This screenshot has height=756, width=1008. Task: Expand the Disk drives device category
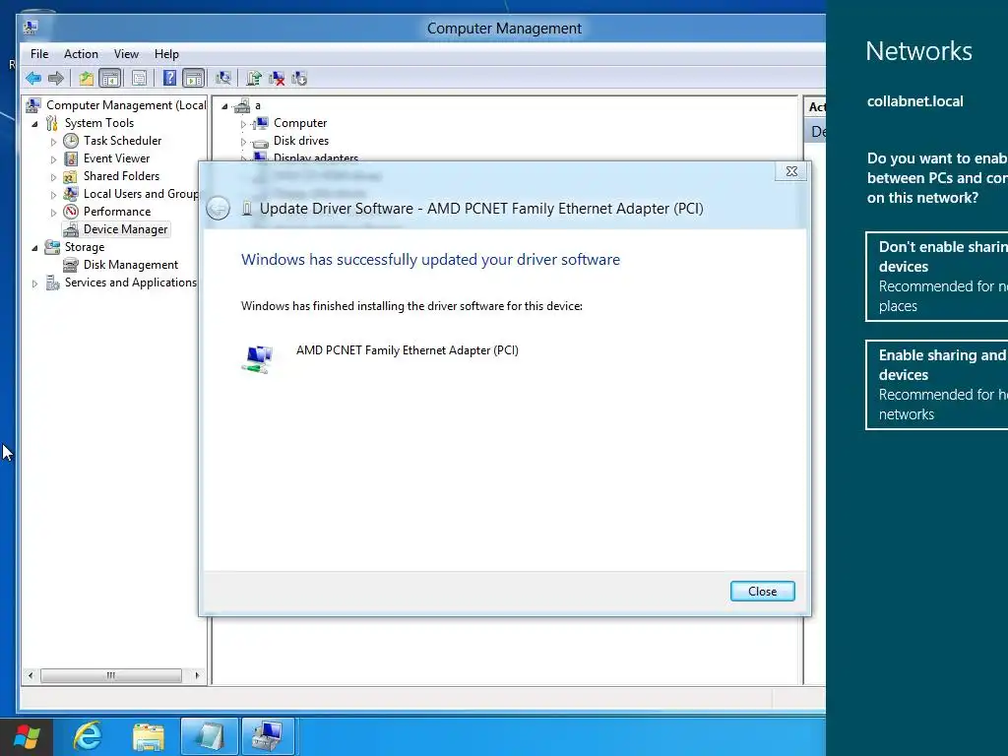coord(243,142)
